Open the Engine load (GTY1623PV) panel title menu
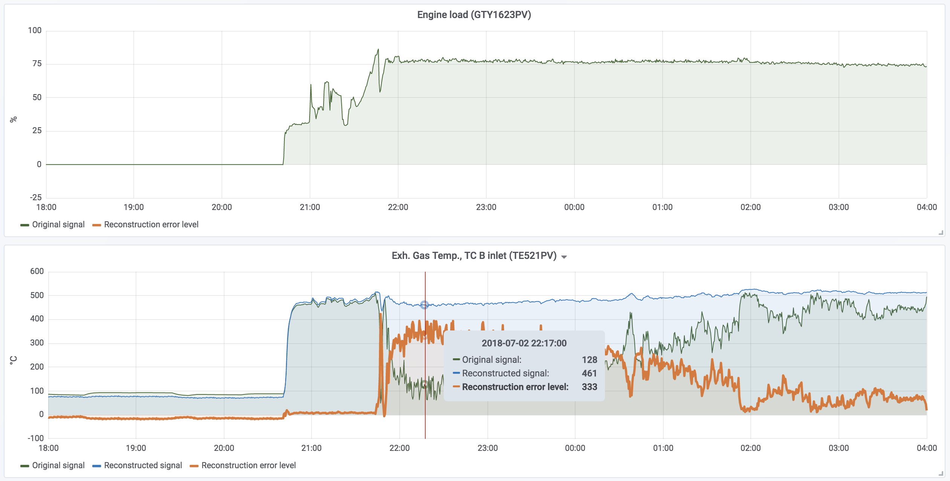The image size is (950, 481). (x=474, y=15)
